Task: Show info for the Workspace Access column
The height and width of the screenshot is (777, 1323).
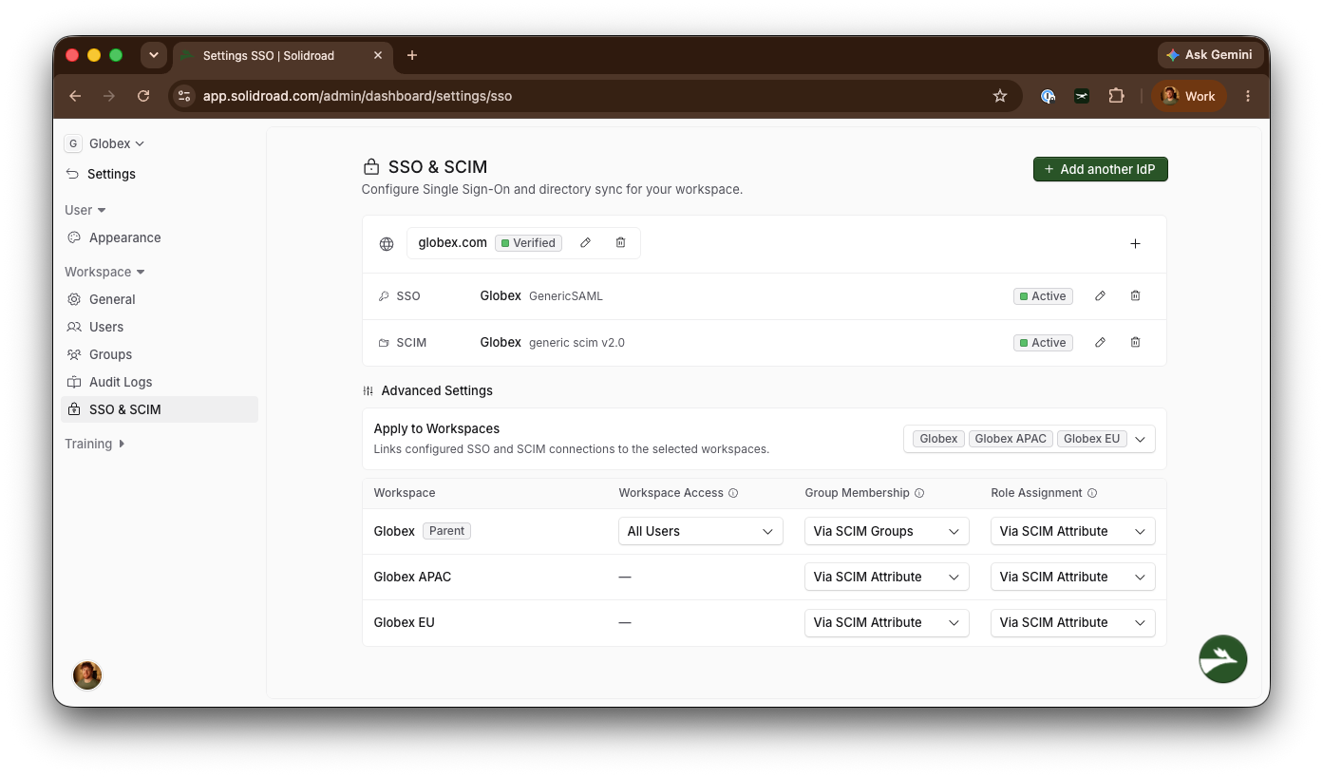Action: tap(733, 493)
